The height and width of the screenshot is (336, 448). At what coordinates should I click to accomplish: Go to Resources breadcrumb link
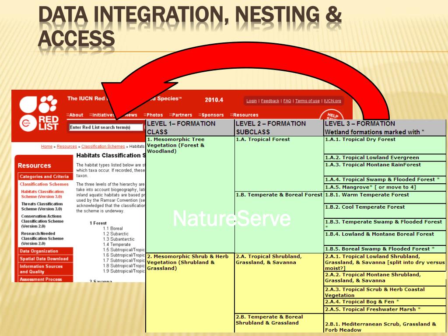[67, 147]
